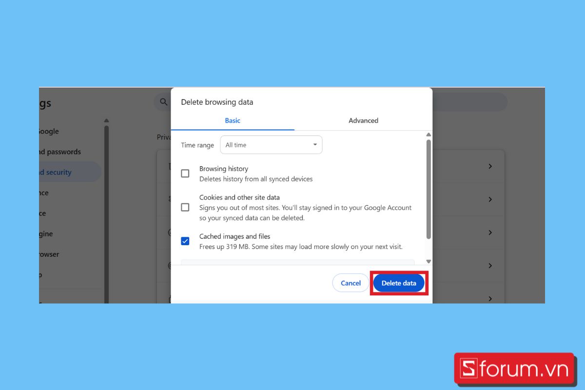Open the Time range dropdown
Image resolution: width=585 pixels, height=390 pixels.
point(271,145)
